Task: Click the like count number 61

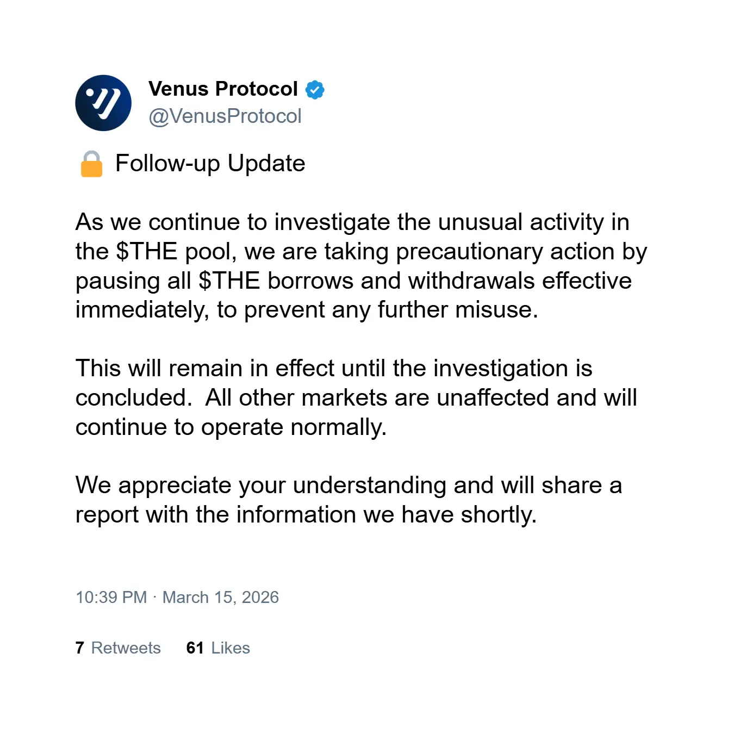Action: tap(195, 648)
